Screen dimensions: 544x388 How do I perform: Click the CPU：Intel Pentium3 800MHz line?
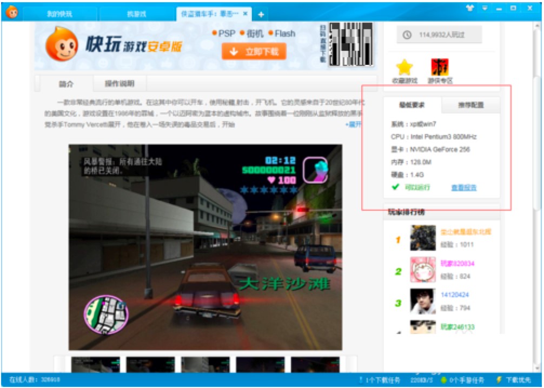click(x=434, y=137)
